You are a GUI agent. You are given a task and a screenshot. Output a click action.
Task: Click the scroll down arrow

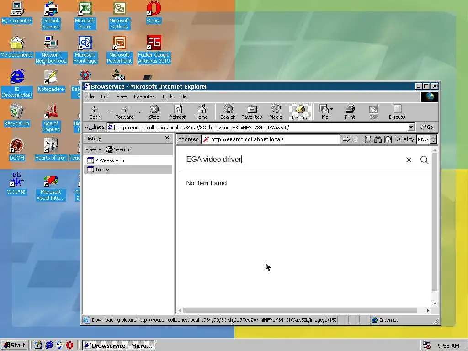pos(435,303)
